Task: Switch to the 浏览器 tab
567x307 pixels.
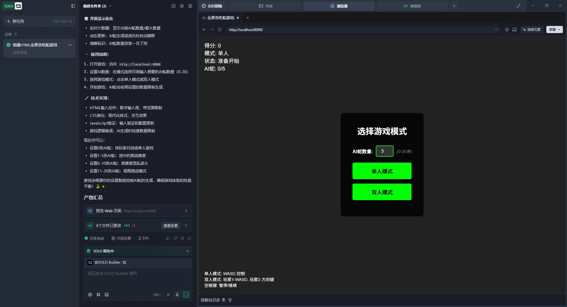Action: (339, 6)
